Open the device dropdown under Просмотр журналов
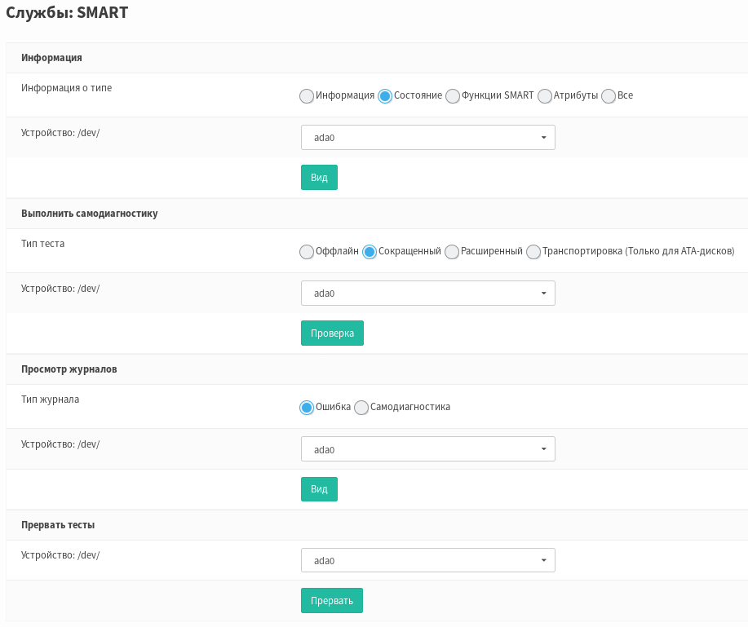Screen dimensions: 748x627 click(x=427, y=449)
